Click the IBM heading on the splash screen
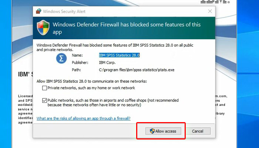The width and height of the screenshot is (259, 148). [25, 74]
